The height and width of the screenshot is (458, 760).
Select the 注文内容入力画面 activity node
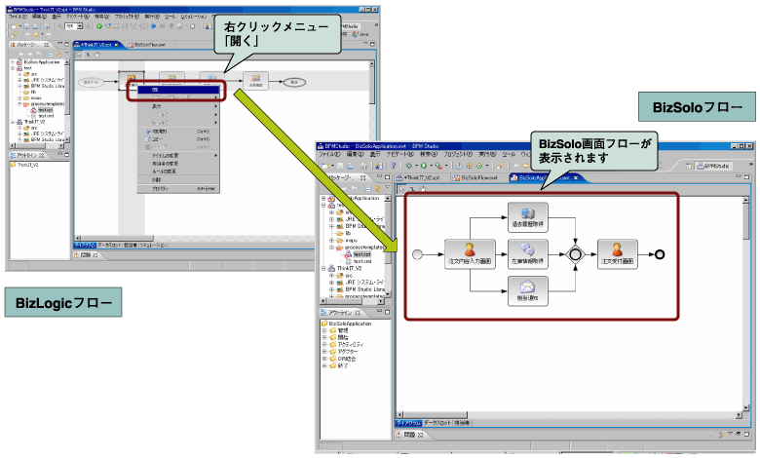tap(470, 254)
